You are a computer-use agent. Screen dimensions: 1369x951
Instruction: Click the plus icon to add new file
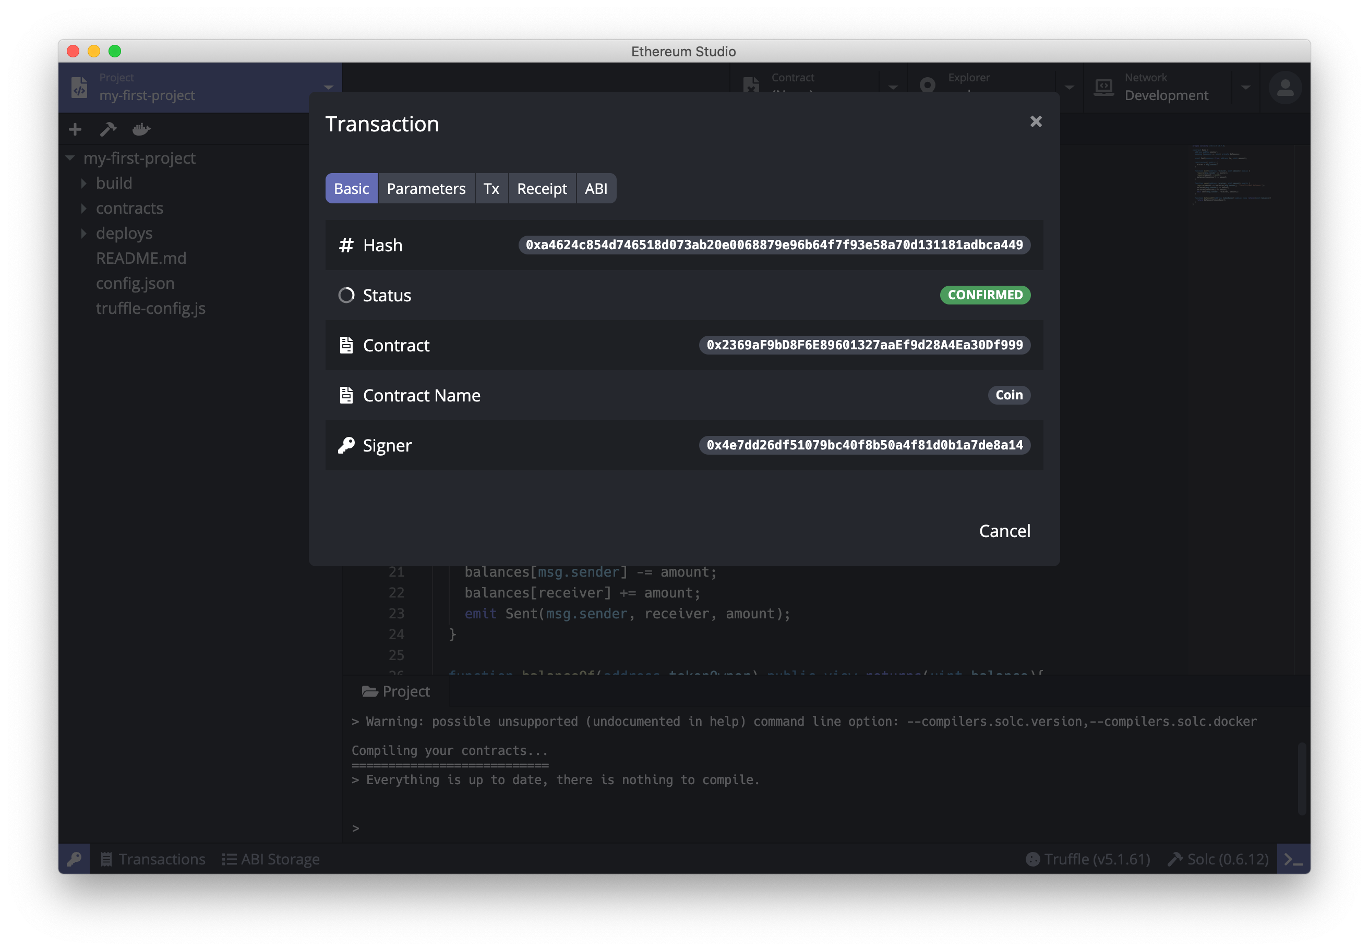(x=75, y=129)
